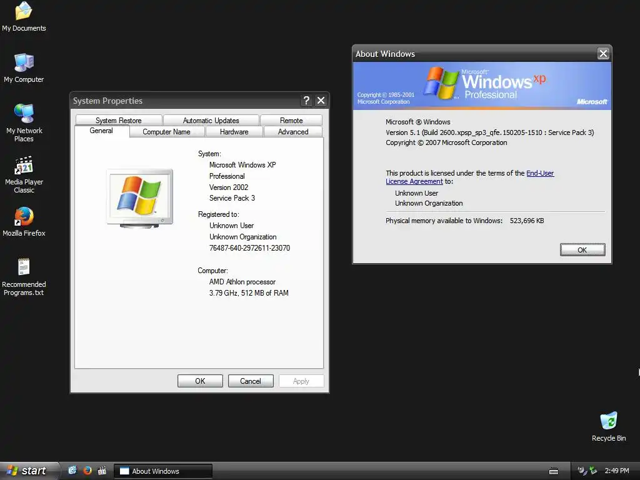This screenshot has width=640, height=480.
Task: Switch to the Computer Name tab
Action: [166, 132]
